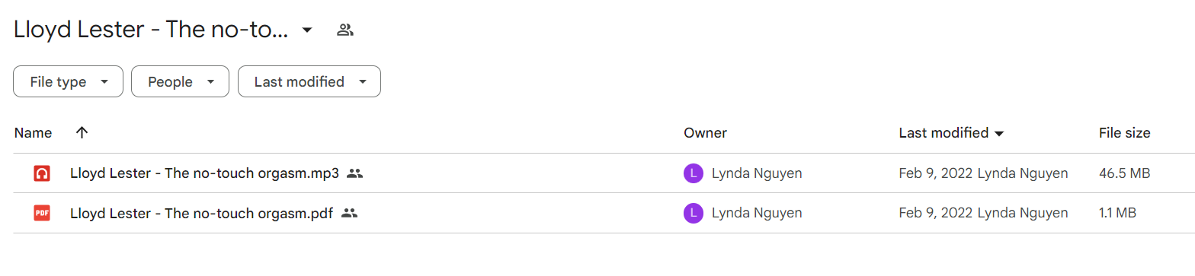Image resolution: width=1195 pixels, height=276 pixels.
Task: Click the red audio file icon for mp3
Action: click(42, 173)
